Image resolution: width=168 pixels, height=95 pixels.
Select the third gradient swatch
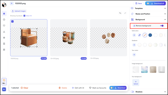click(x=150, y=45)
